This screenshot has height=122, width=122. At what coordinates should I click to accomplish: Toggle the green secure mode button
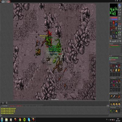[119, 32]
